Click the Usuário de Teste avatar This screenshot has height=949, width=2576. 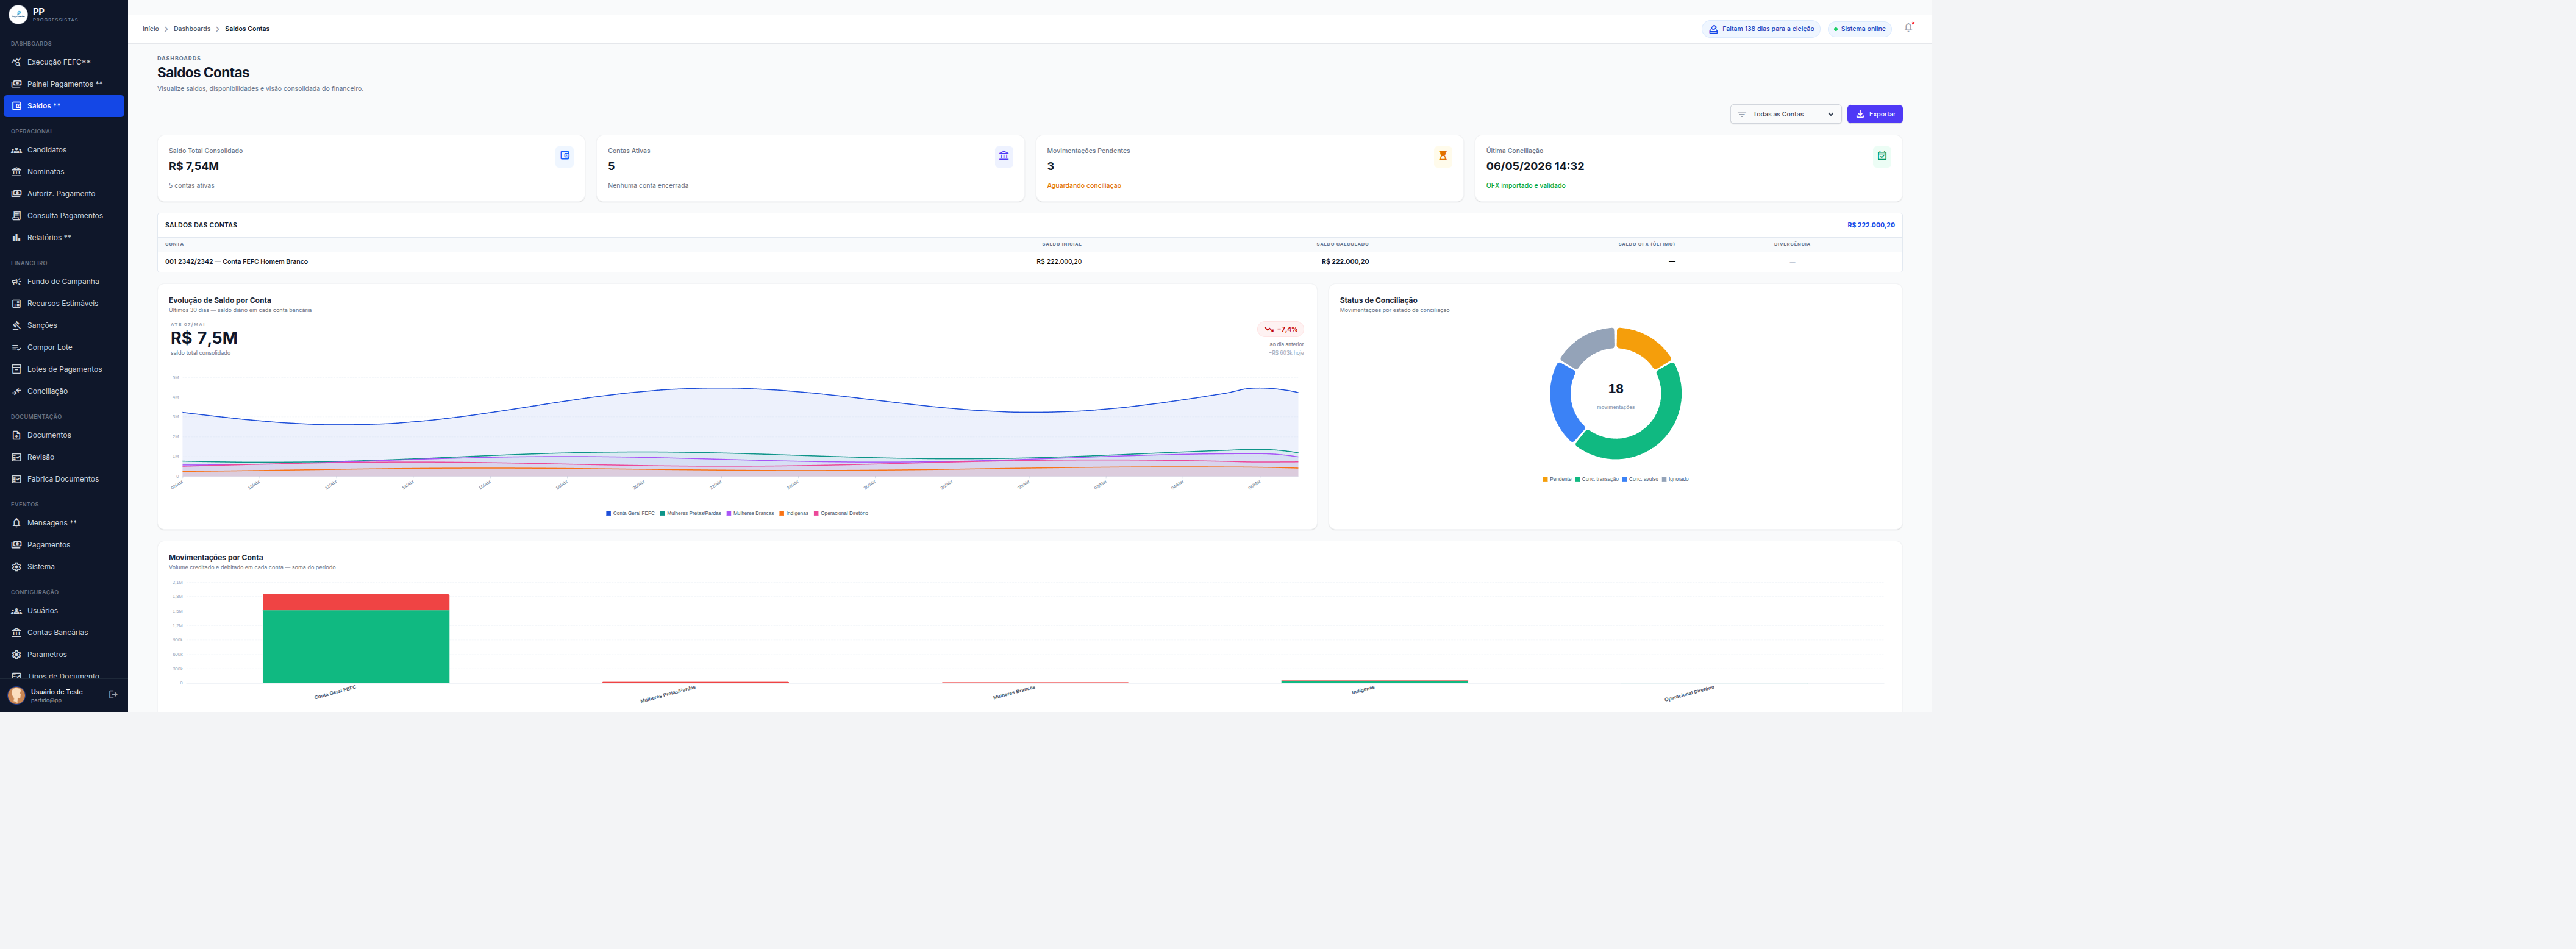[17, 695]
